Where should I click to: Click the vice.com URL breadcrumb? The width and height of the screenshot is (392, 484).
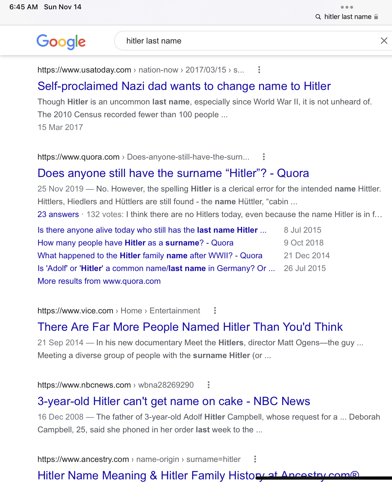[119, 311]
